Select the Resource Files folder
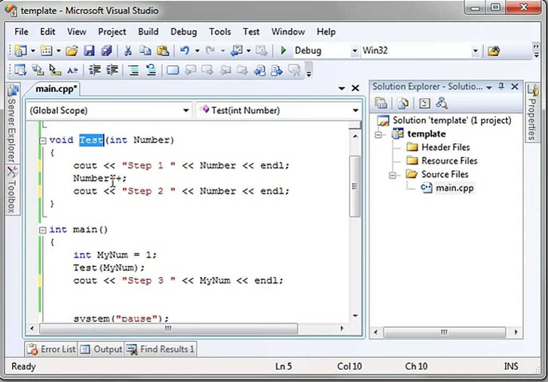 tap(442, 161)
